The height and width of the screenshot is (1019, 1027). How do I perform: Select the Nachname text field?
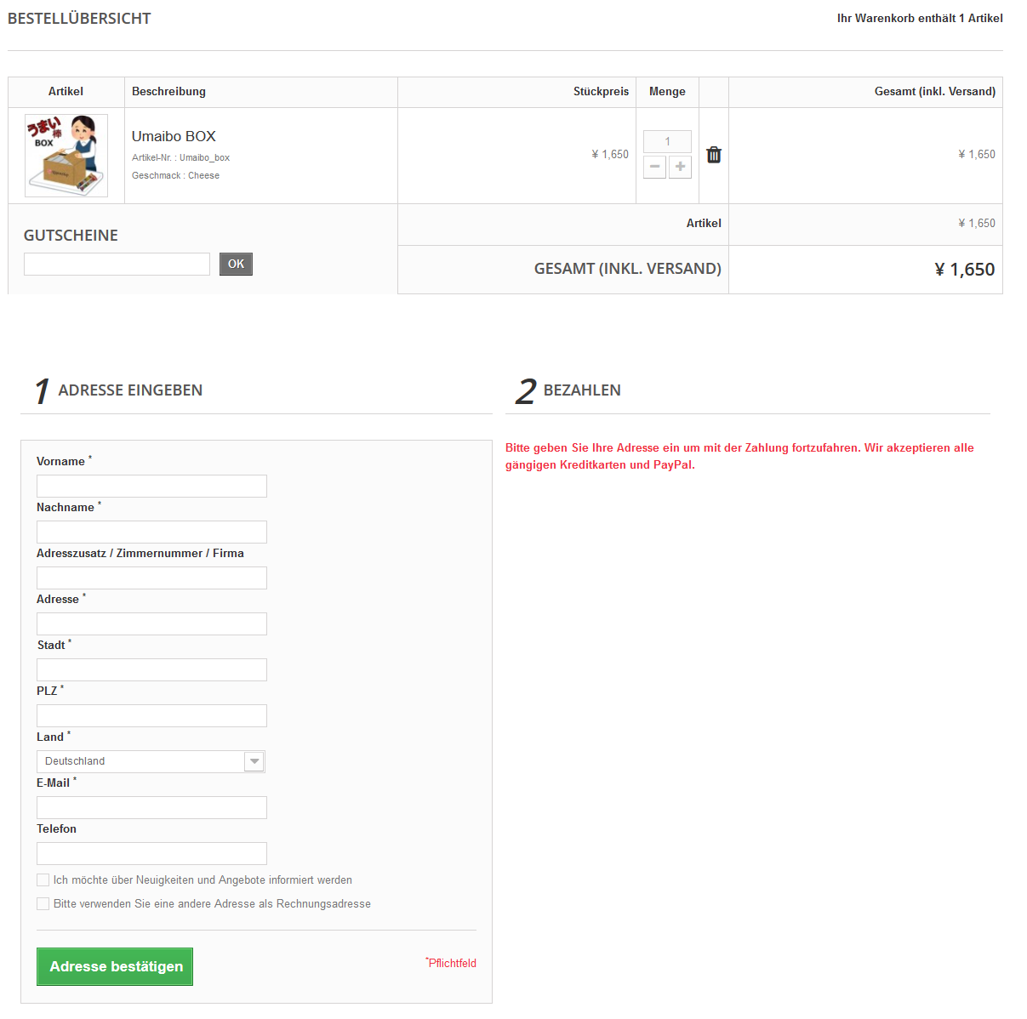[151, 532]
